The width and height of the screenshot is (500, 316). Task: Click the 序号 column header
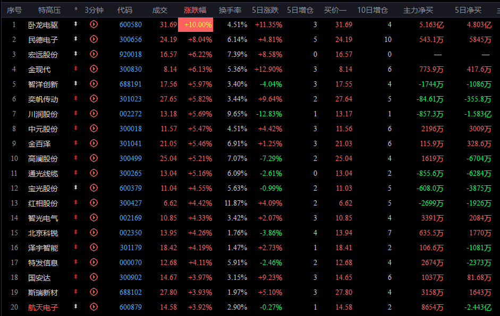(x=14, y=10)
